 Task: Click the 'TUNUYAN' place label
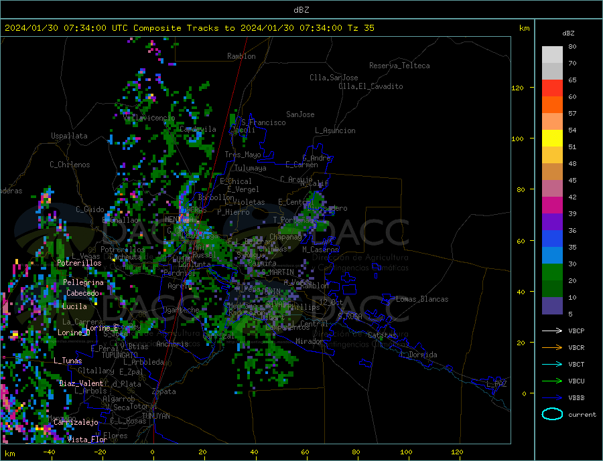(155, 416)
